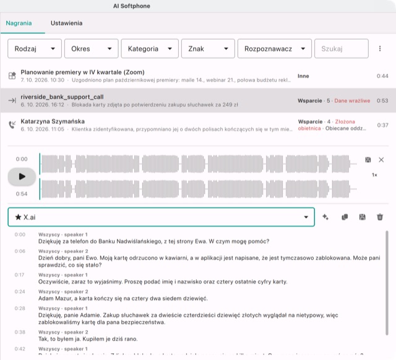Click the line "Adam Mazur, a karta kończy się"

point(123,299)
